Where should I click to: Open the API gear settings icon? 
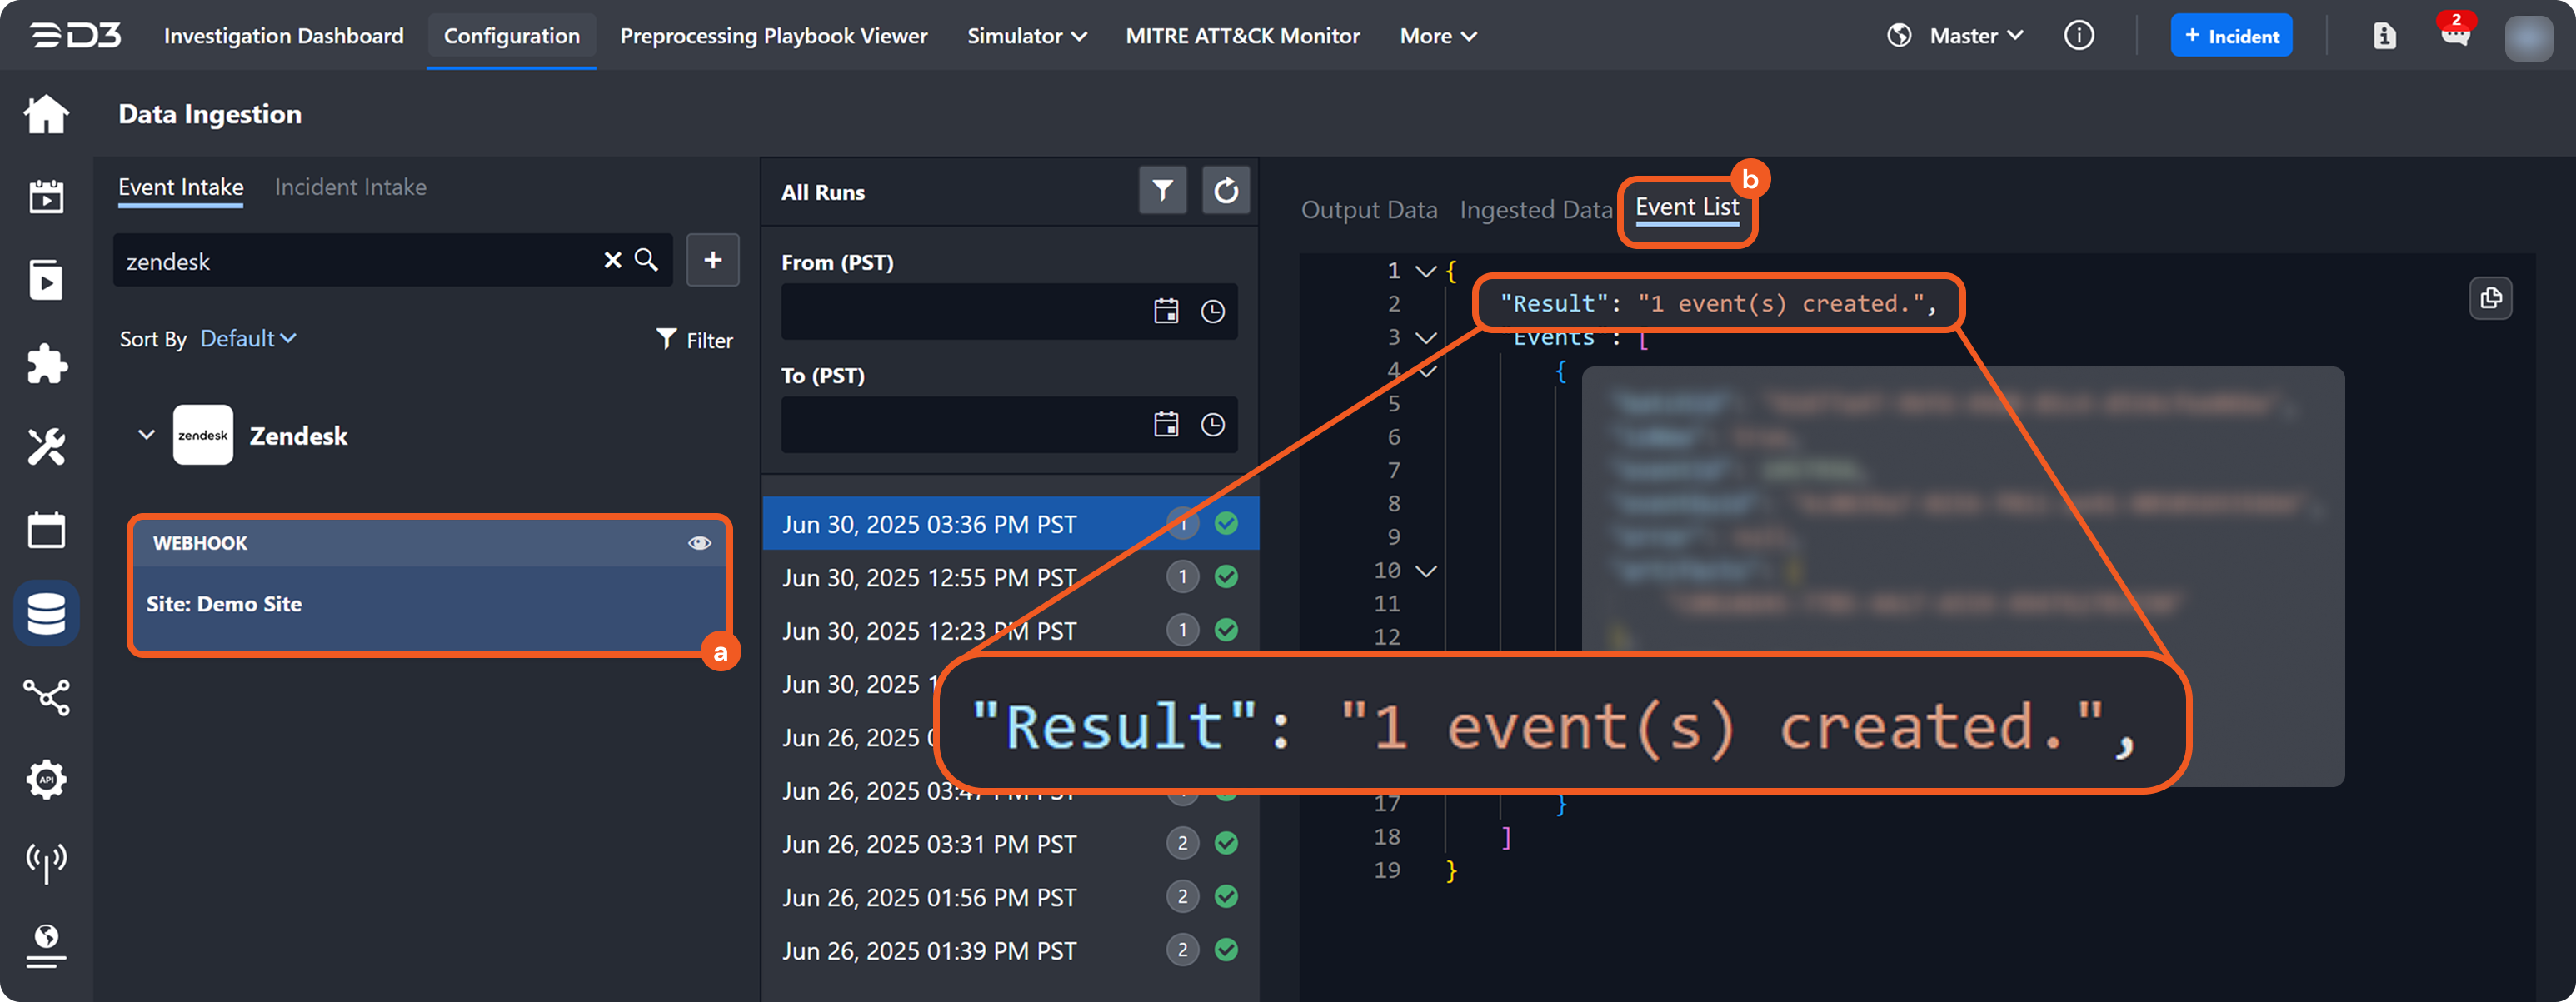tap(46, 780)
